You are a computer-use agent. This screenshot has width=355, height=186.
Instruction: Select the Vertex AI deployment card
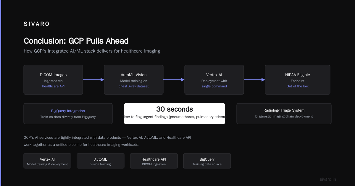pyautogui.click(x=214, y=80)
